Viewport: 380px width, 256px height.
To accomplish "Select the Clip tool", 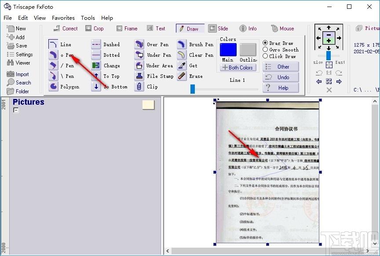I will pos(139,87).
